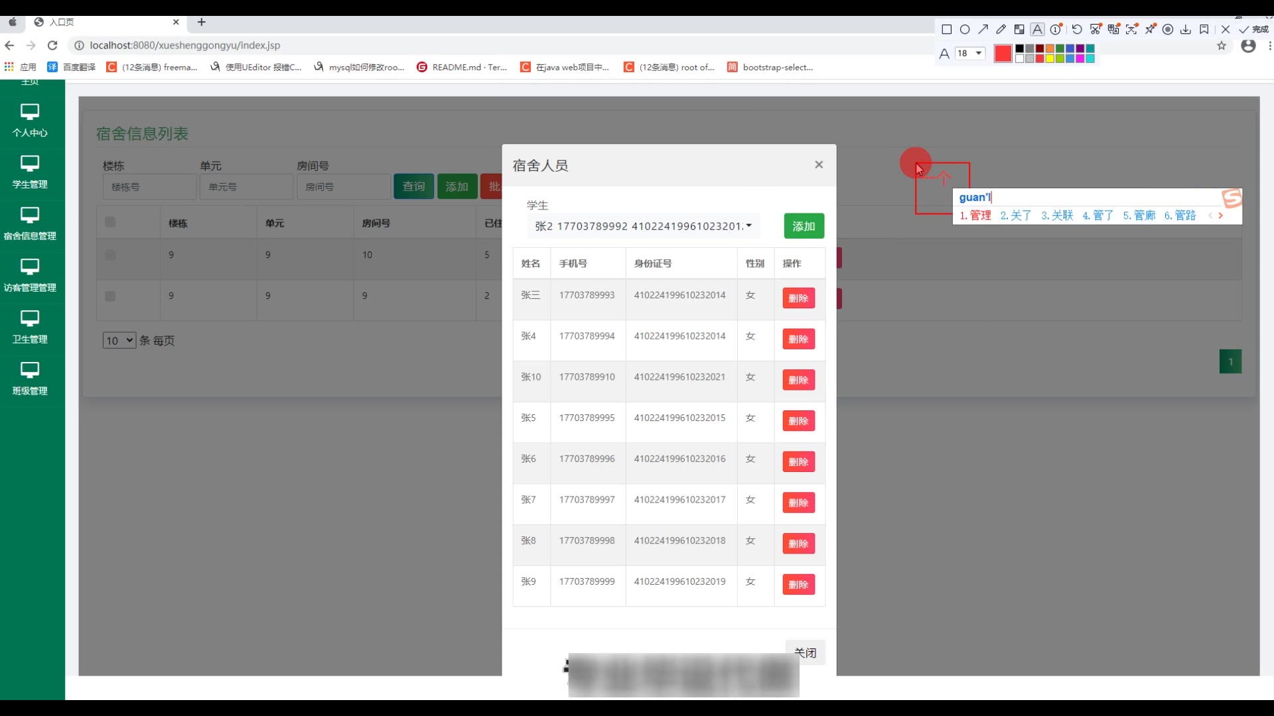Viewport: 1274px width, 716px height.
Task: Check the room 9 row checkbox
Action: [x=110, y=296]
